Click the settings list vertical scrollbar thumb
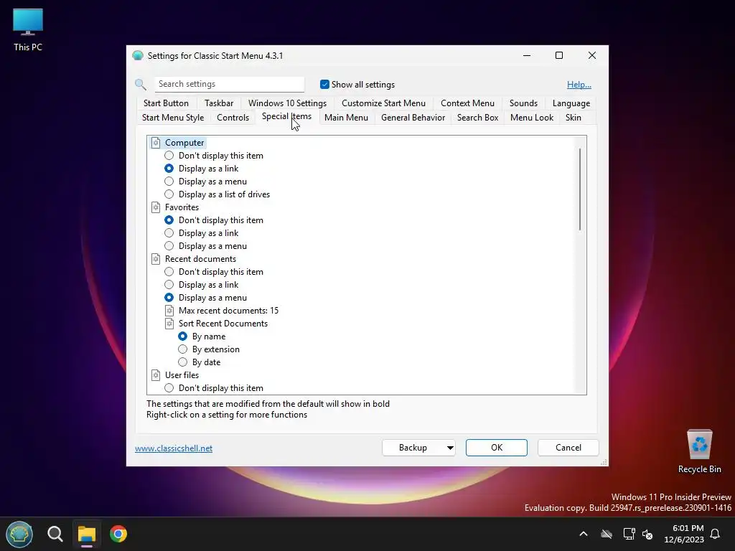Viewport: 735px width, 551px height. tap(580, 189)
